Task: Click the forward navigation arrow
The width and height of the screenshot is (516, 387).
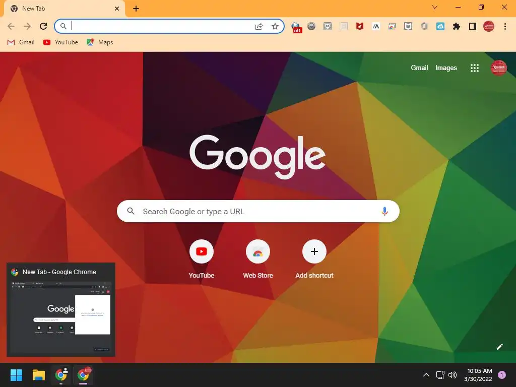Action: pyautogui.click(x=27, y=26)
